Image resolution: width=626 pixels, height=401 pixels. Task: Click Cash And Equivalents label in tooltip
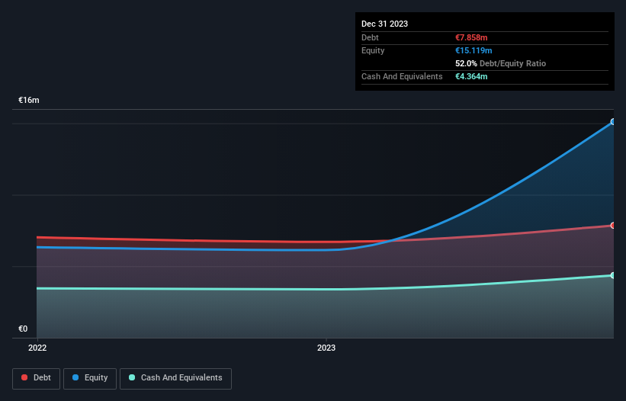click(x=402, y=76)
